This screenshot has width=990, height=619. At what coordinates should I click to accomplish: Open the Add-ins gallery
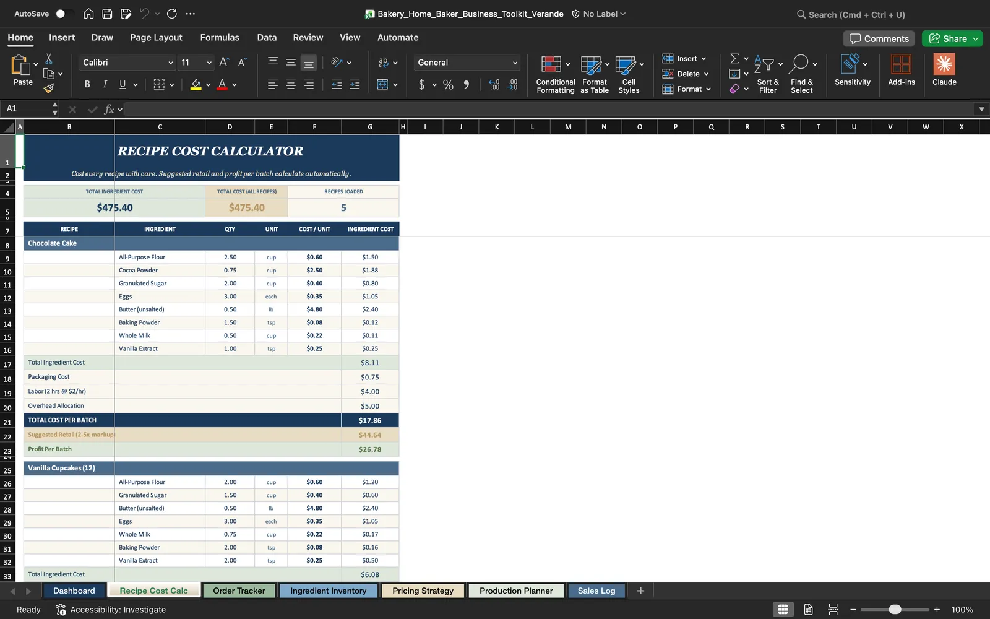tap(901, 69)
